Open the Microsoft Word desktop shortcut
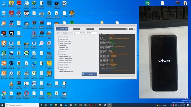 click(34, 85)
